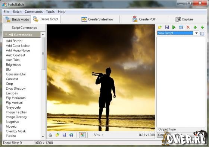Move command up with green up arrow
The width and height of the screenshot is (209, 147).
[x=195, y=27]
